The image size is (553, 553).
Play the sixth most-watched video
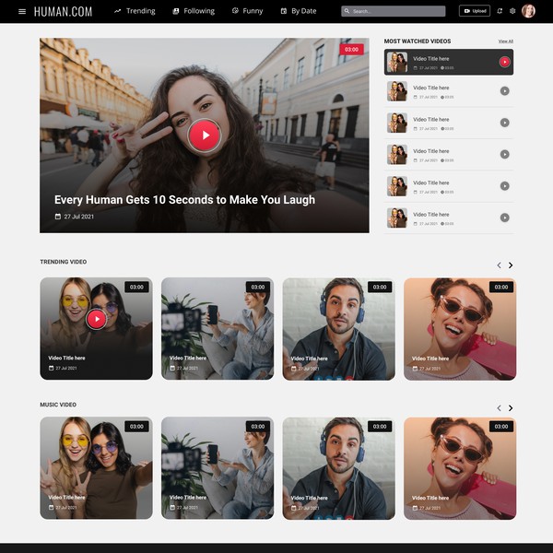tap(505, 218)
